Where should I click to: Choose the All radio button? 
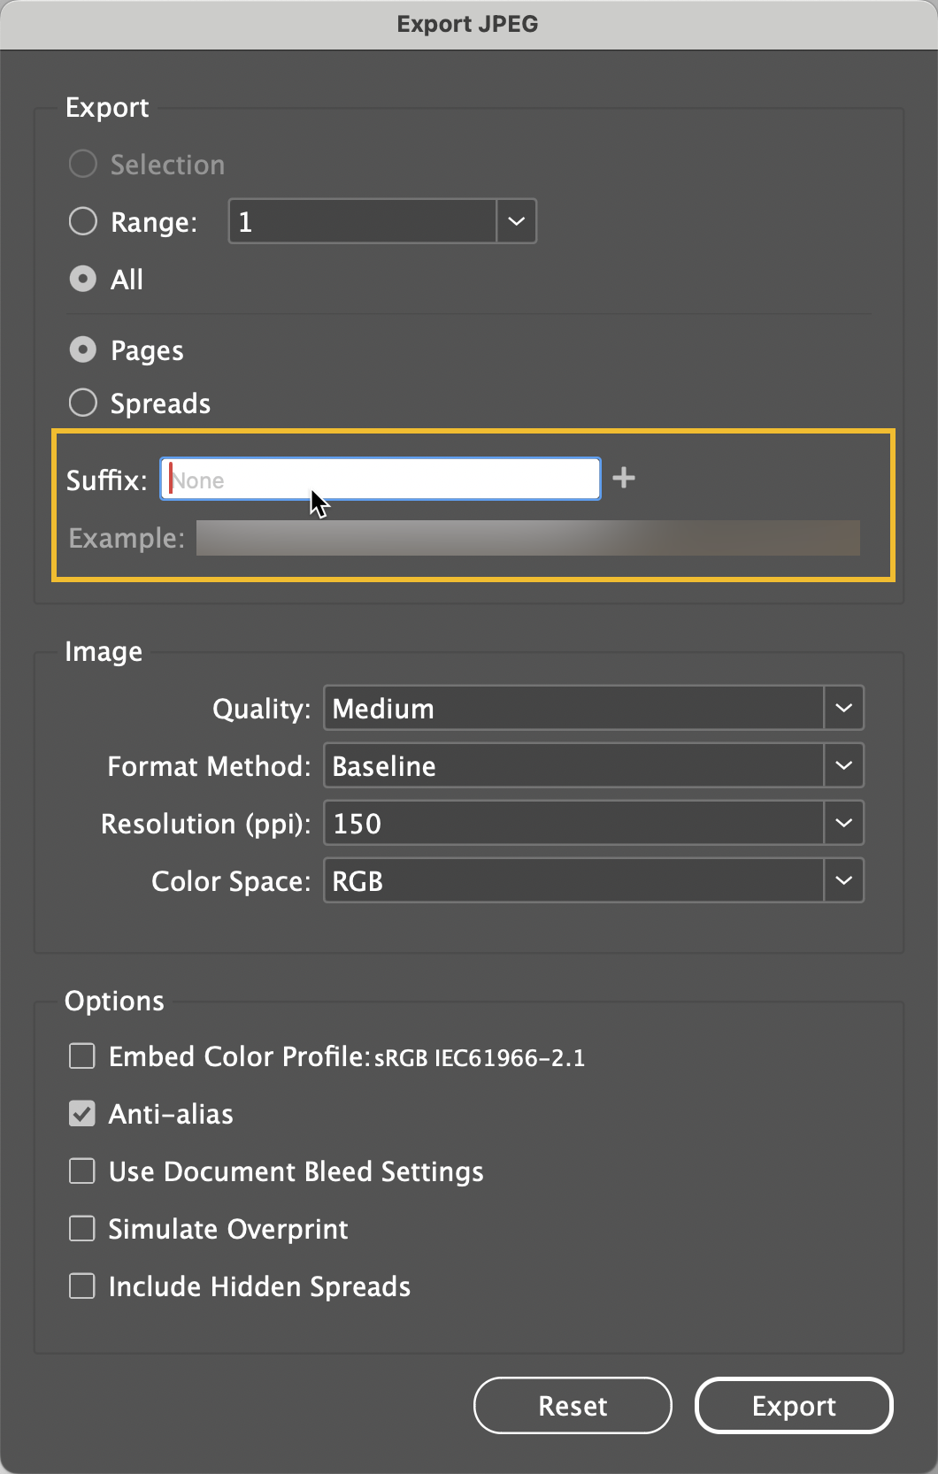(x=83, y=280)
